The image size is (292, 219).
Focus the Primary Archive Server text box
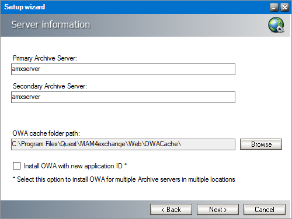(x=123, y=69)
